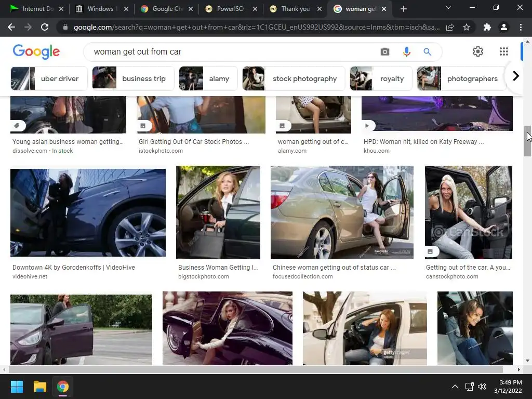Click the site lock icon in address bar

pos(65,27)
